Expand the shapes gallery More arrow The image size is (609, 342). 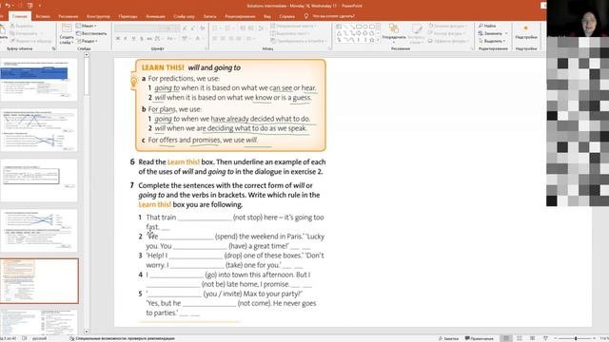coord(379,40)
